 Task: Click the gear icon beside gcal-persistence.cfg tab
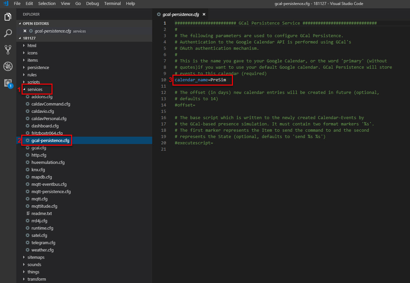tap(158, 14)
